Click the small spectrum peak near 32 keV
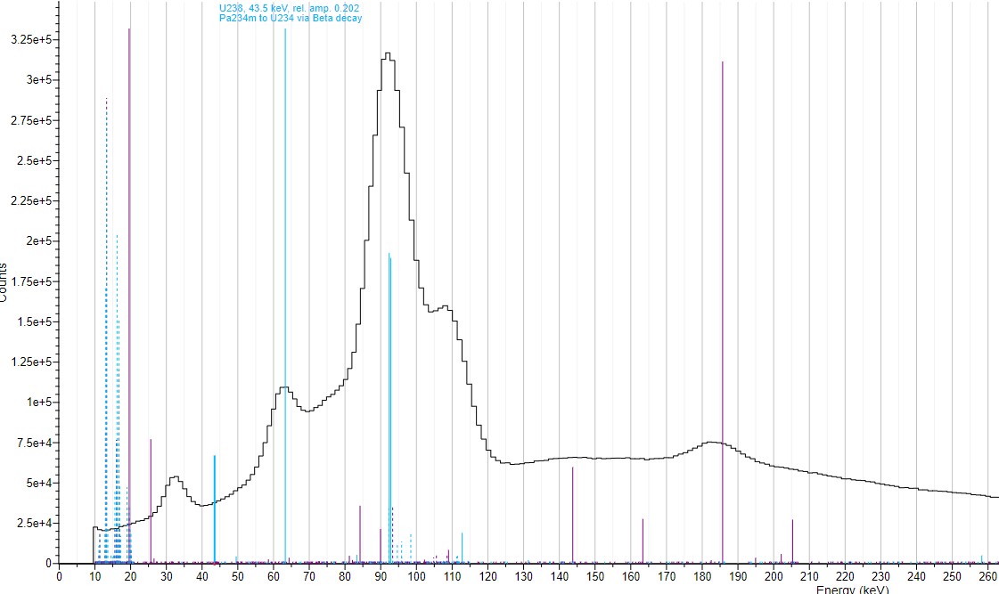The width and height of the screenshot is (999, 594). (x=175, y=477)
